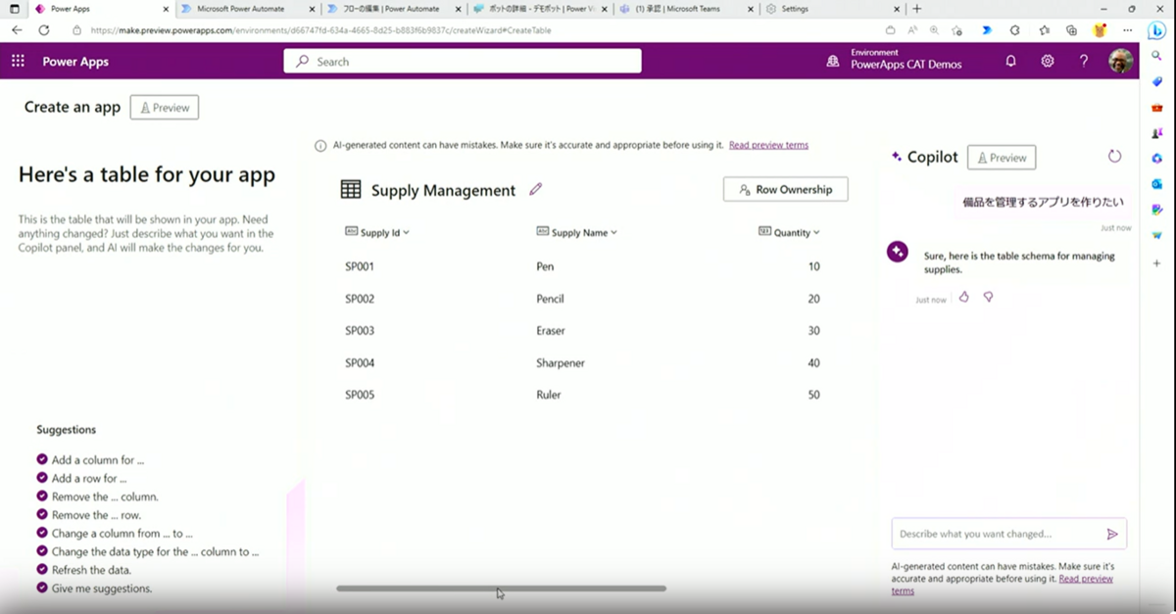This screenshot has height=614, width=1176.
Task: Select the SP001 cell
Action: 360,266
